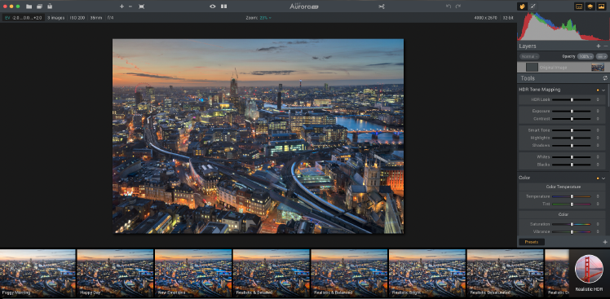
Task: Open the batch processing stacked-images icon
Action: [x=39, y=7]
